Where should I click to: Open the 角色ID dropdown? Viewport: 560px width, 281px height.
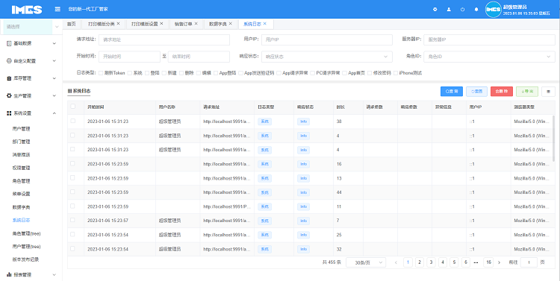[489, 57]
